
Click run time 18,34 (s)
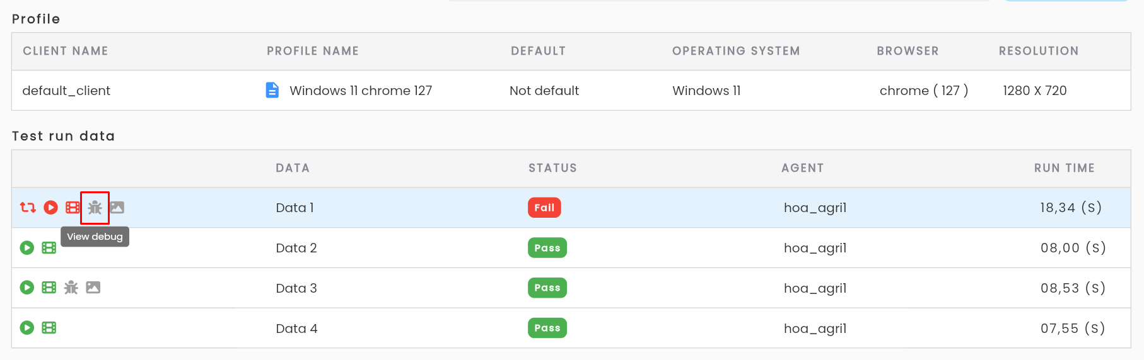pos(1071,208)
